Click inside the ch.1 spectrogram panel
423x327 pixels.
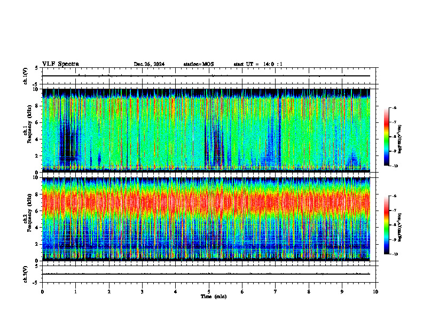click(x=206, y=130)
